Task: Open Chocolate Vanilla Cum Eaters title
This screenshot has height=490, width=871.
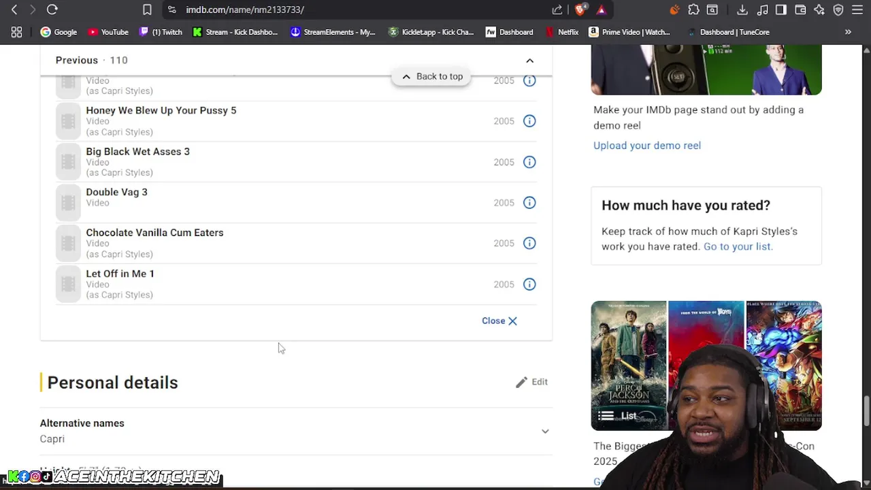Action: click(x=154, y=233)
